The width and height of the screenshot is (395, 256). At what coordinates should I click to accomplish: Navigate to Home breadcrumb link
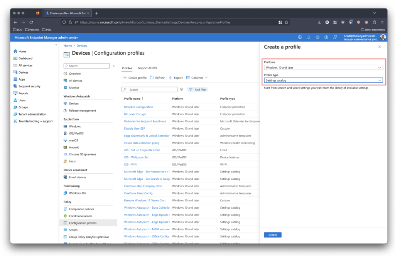(x=68, y=46)
